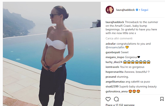Visit iomtravels commenter profile
The height and width of the screenshot is (106, 165).
(x=112, y=67)
